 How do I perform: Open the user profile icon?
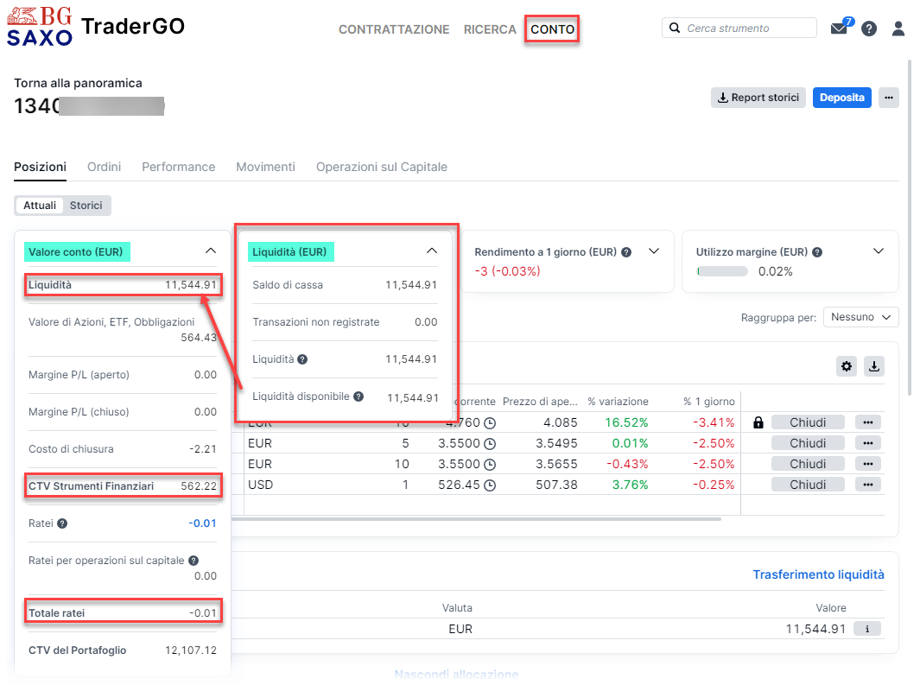898,29
